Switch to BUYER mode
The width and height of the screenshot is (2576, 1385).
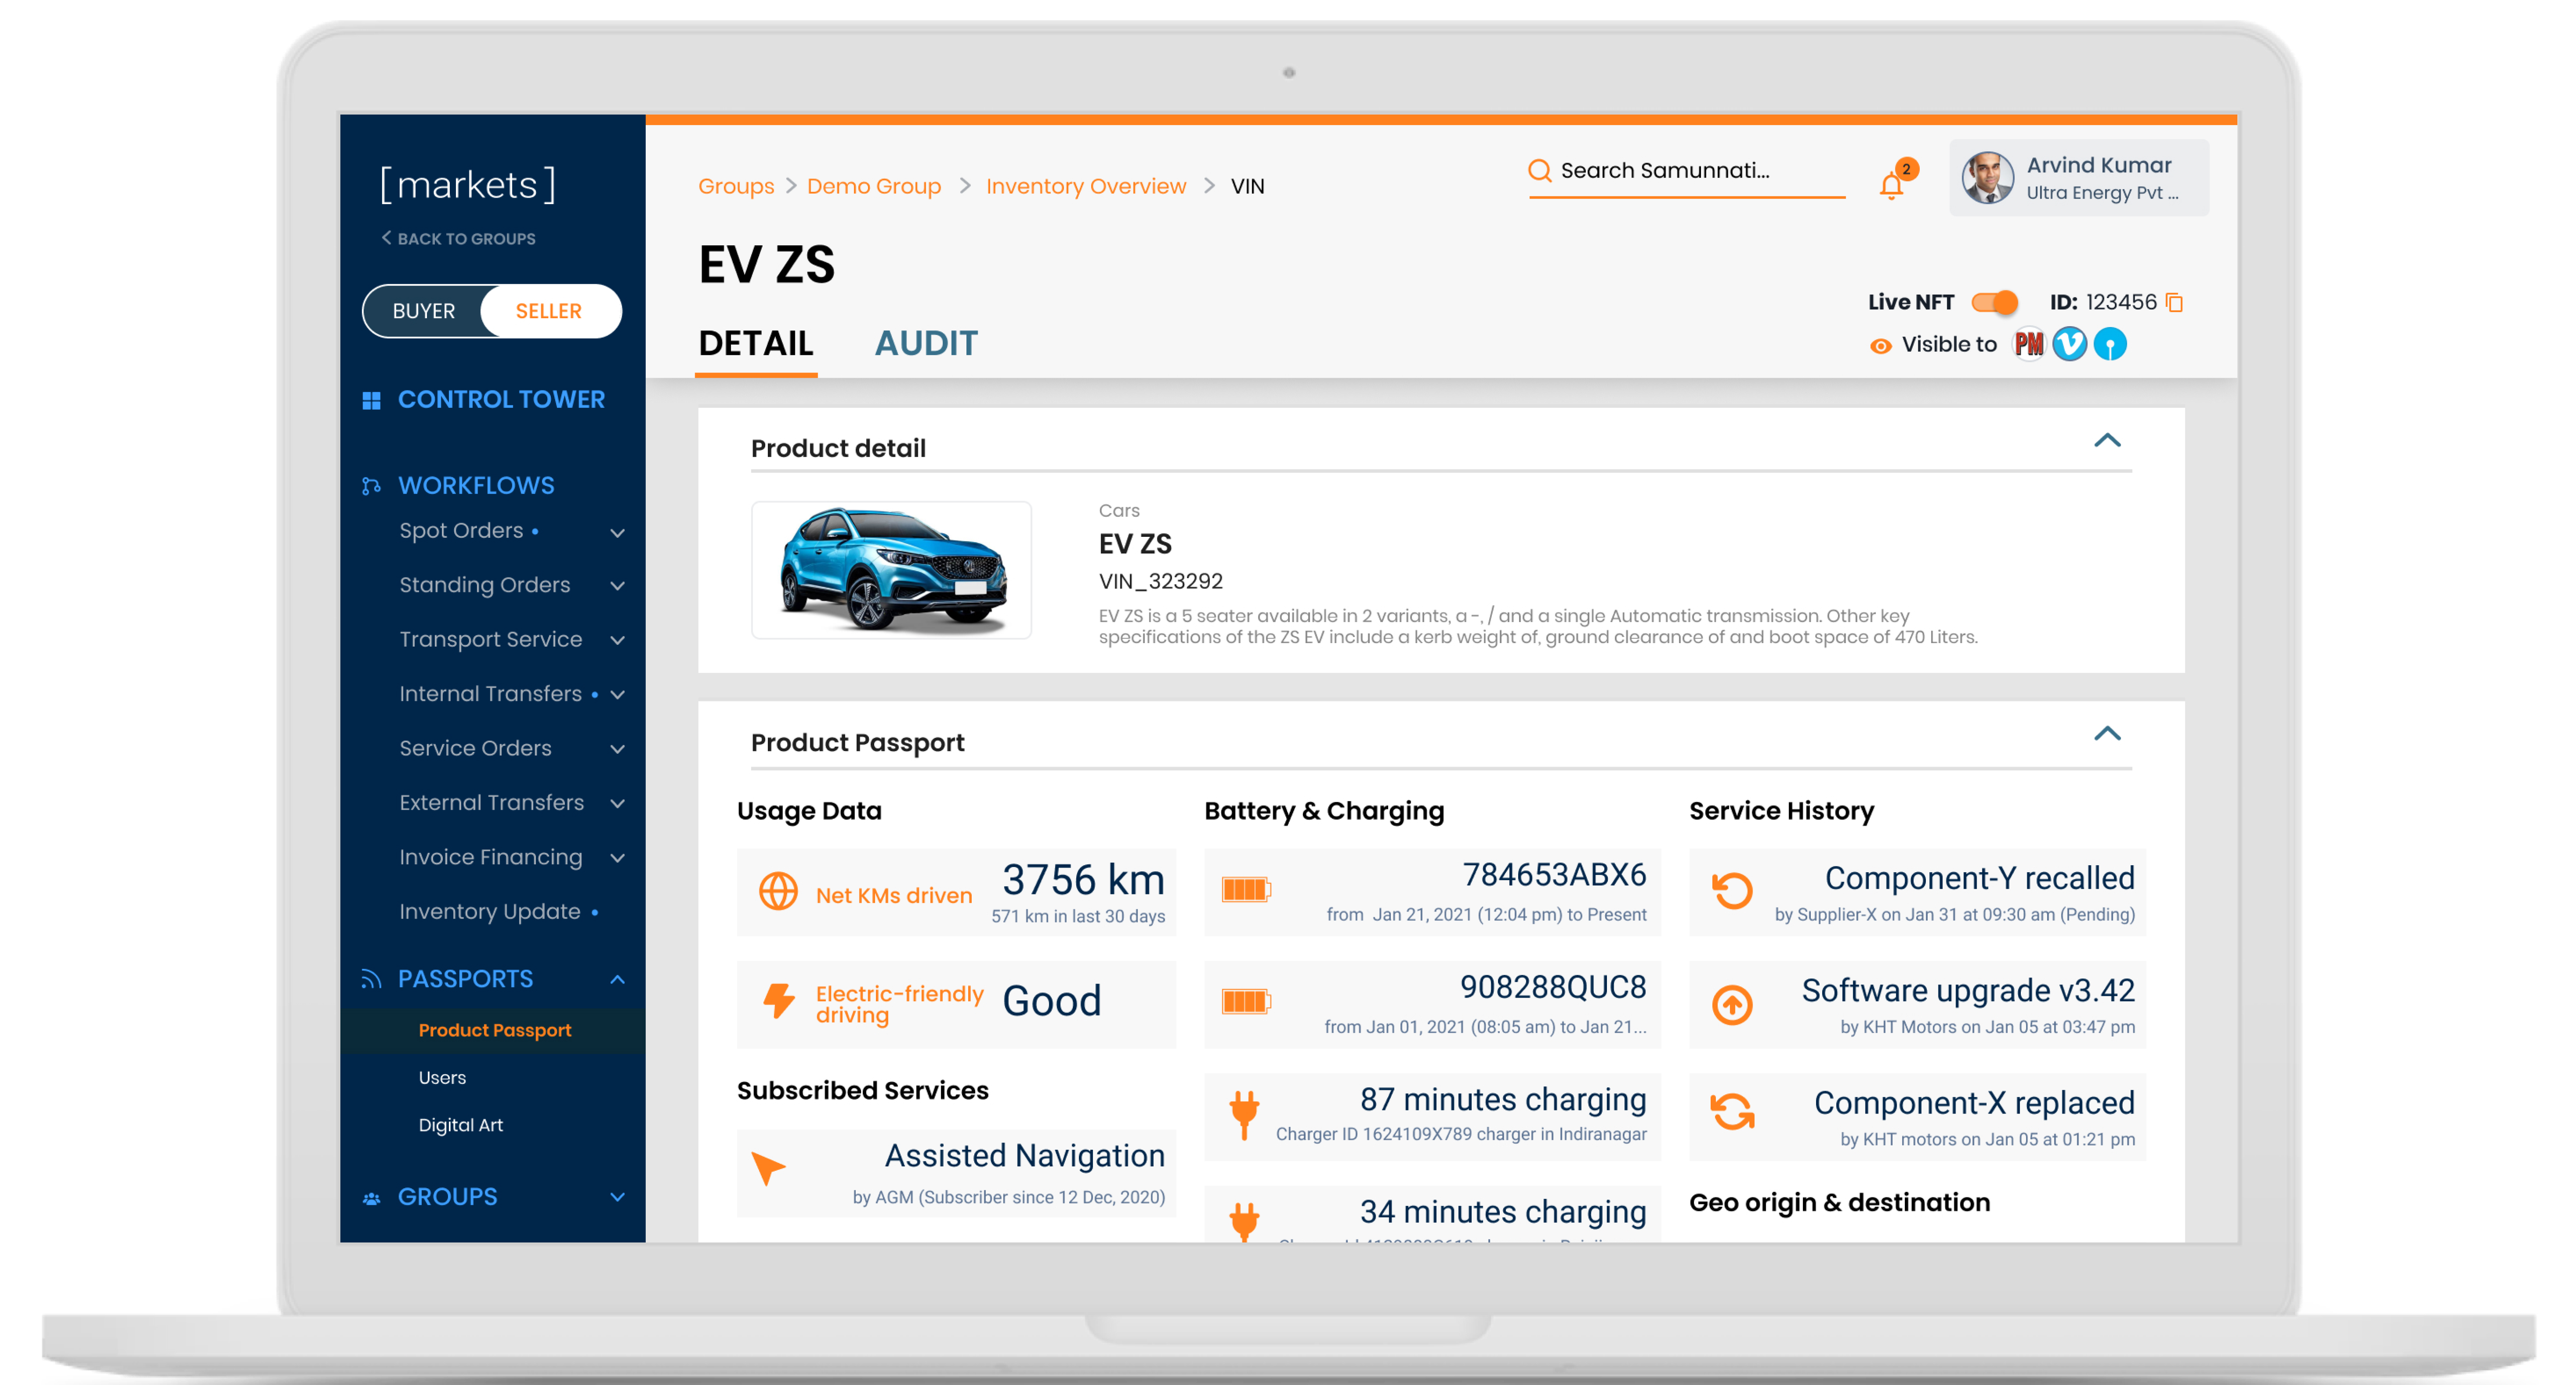pyautogui.click(x=423, y=311)
